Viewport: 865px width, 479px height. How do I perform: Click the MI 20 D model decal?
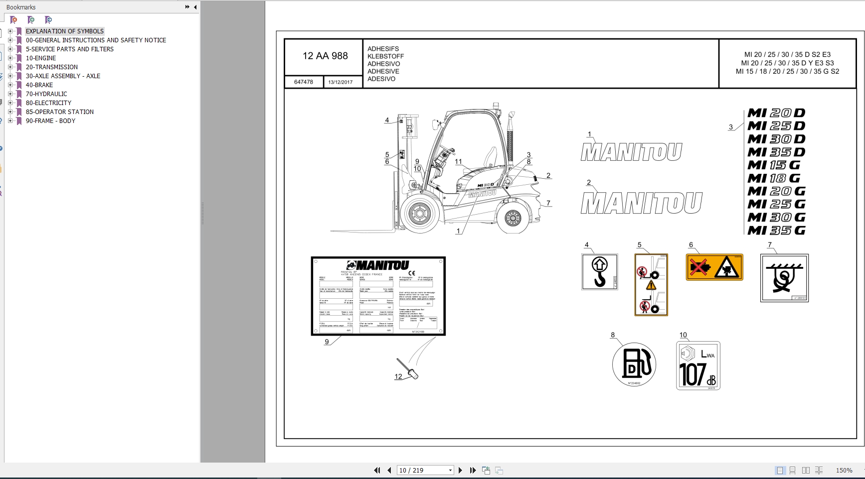point(776,113)
